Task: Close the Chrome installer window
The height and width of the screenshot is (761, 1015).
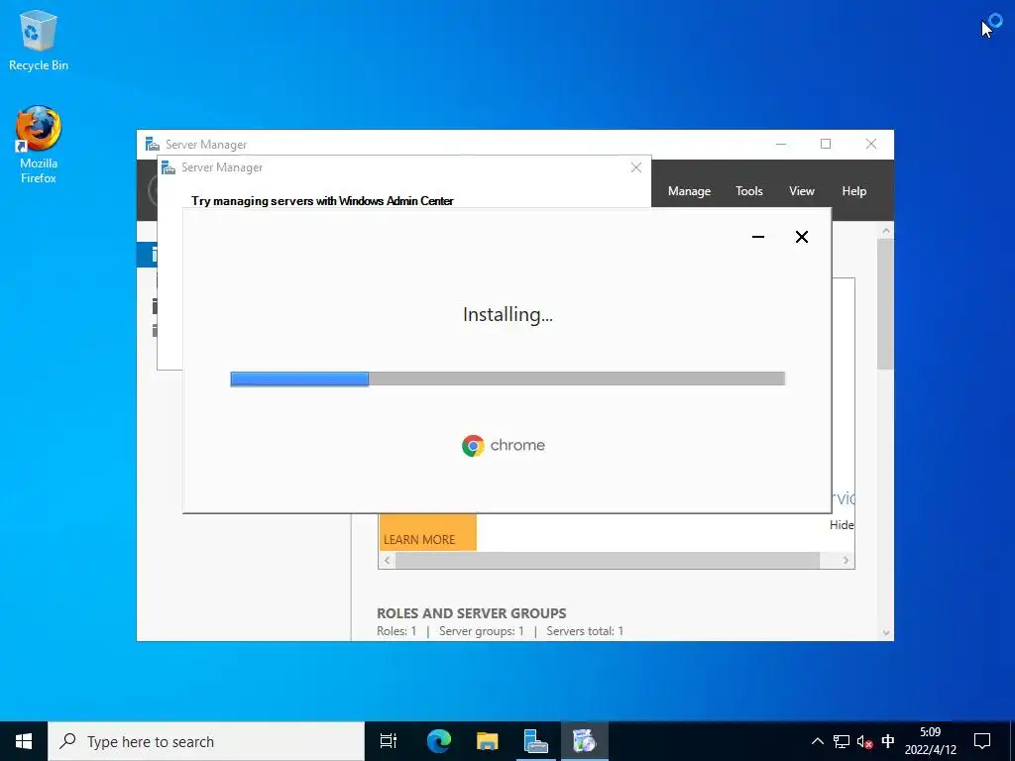Action: coord(801,237)
